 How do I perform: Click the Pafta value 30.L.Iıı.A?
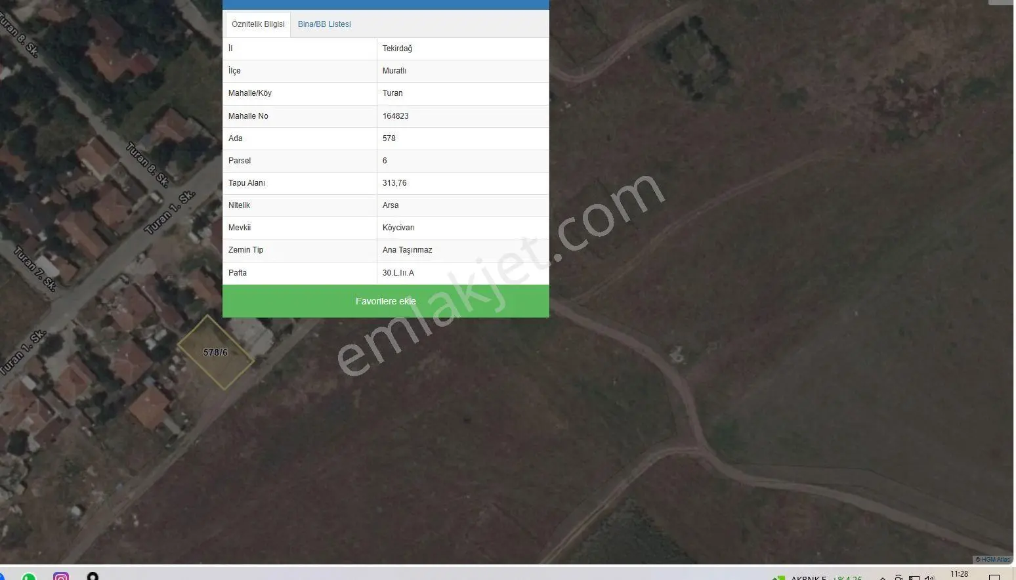tap(398, 273)
